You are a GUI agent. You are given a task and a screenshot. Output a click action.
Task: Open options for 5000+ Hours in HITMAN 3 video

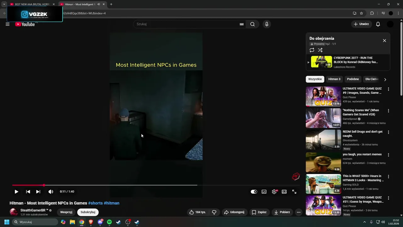388,177
